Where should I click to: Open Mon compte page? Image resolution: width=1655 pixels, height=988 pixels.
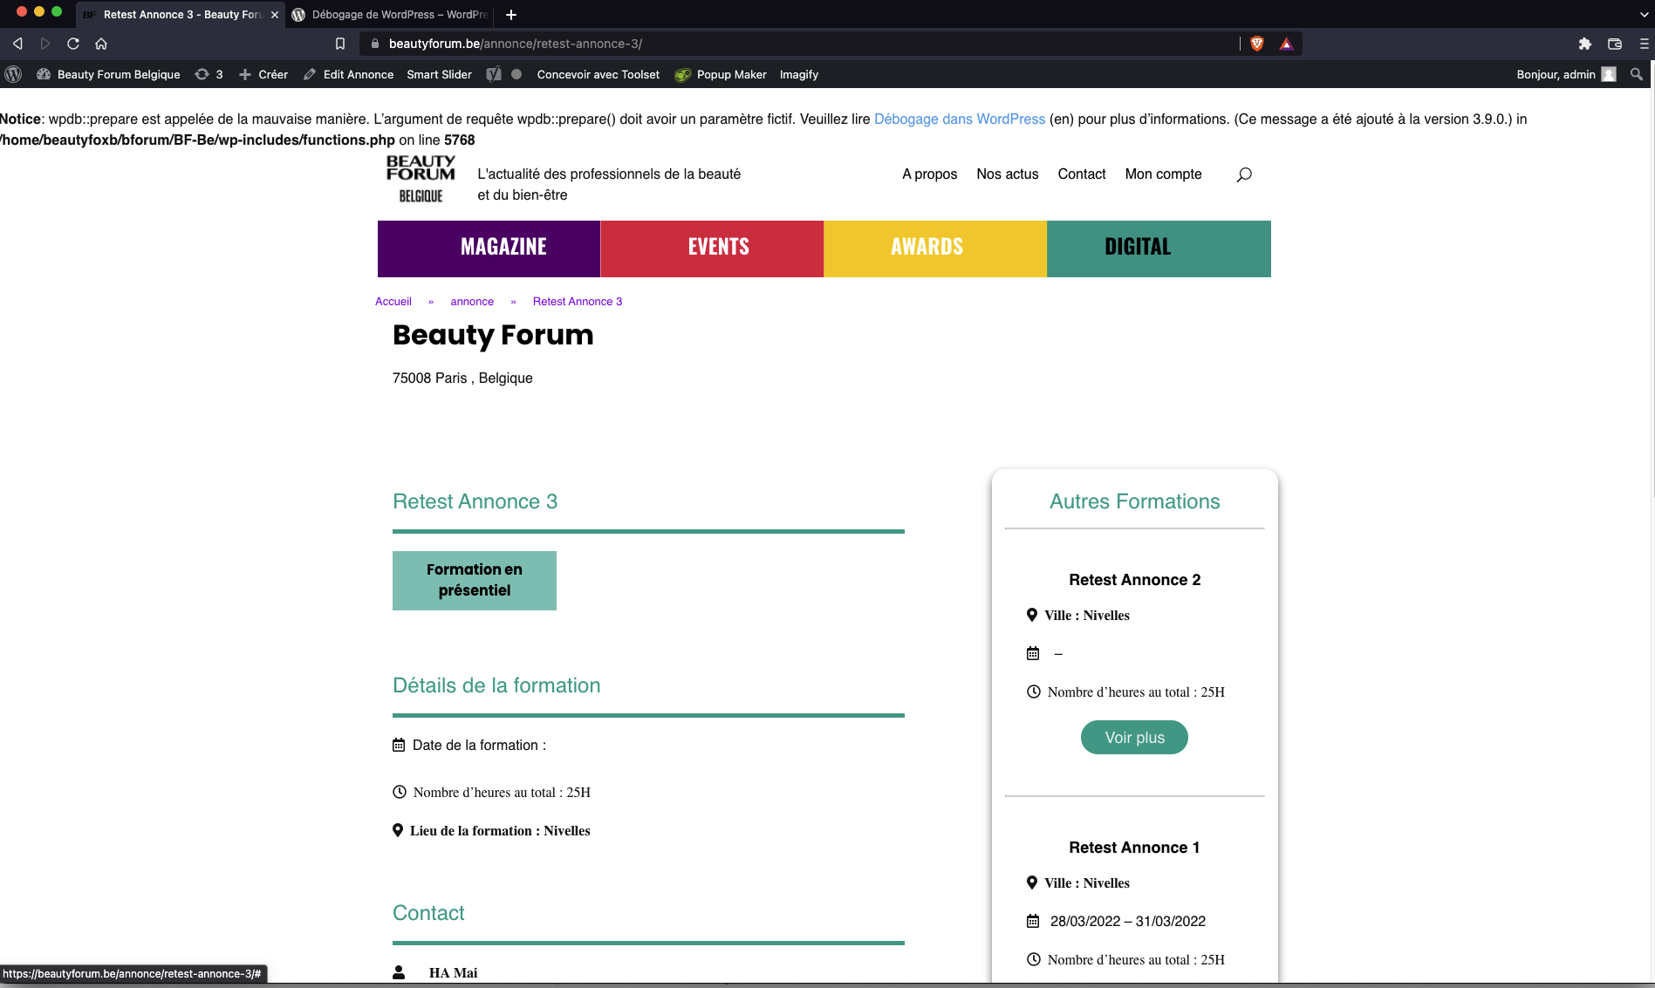tap(1163, 174)
